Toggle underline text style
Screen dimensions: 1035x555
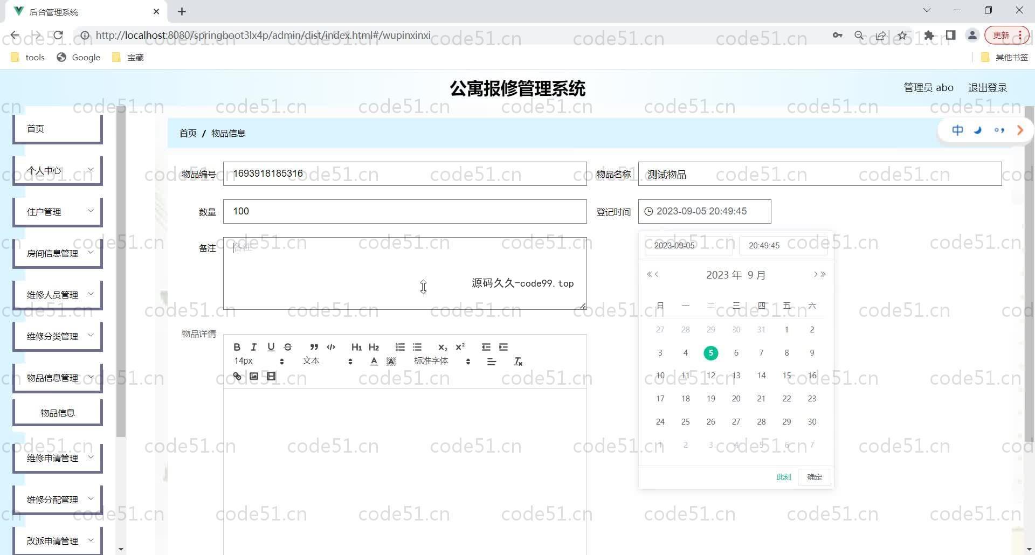coord(271,347)
